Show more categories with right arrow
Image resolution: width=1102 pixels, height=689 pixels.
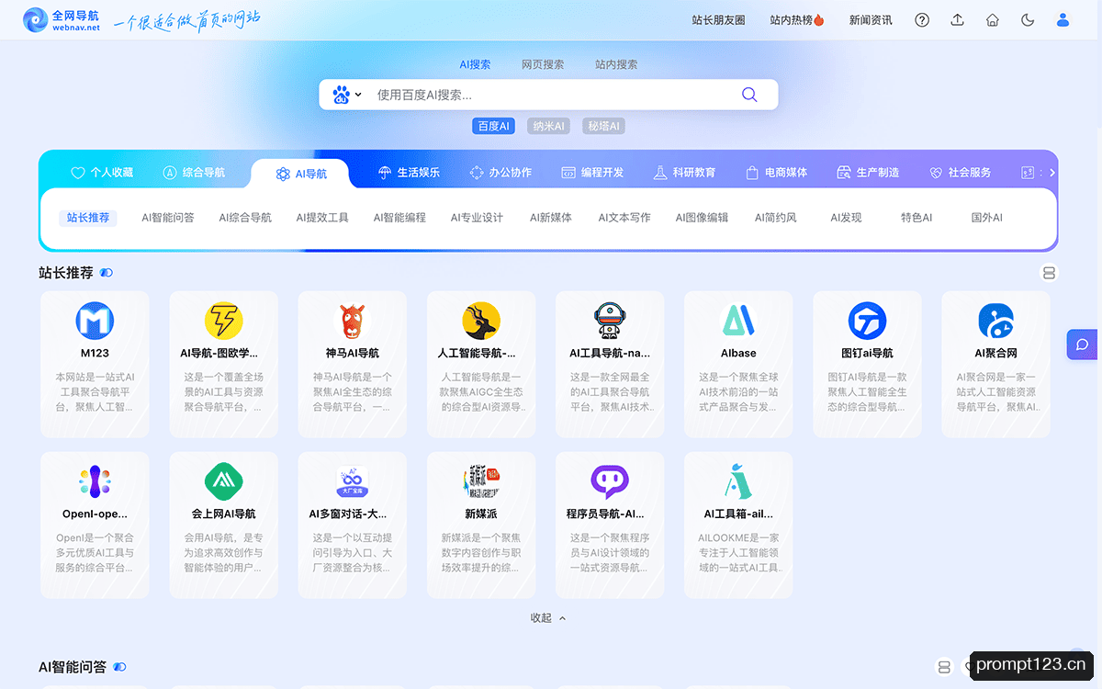(x=1051, y=173)
